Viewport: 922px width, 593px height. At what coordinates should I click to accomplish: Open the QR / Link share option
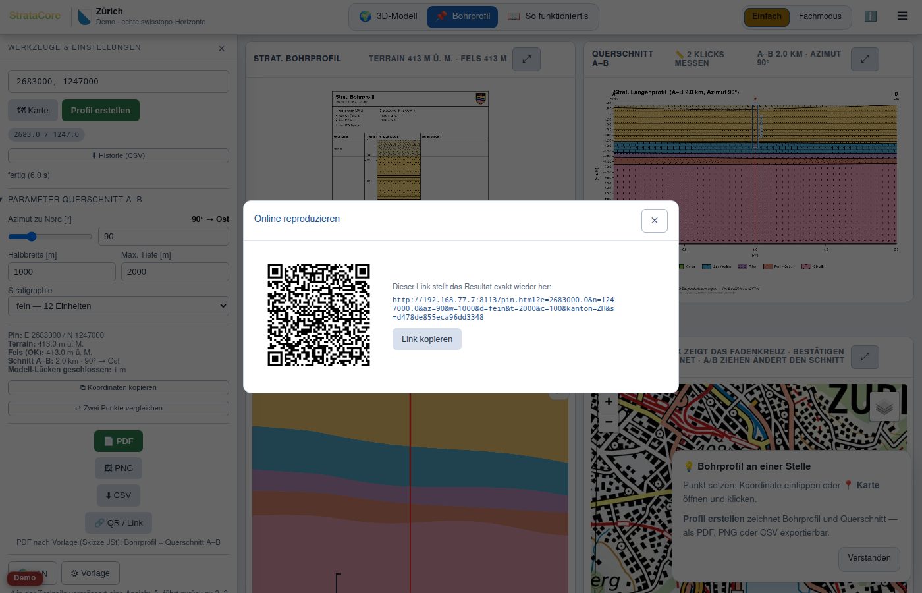click(x=119, y=522)
